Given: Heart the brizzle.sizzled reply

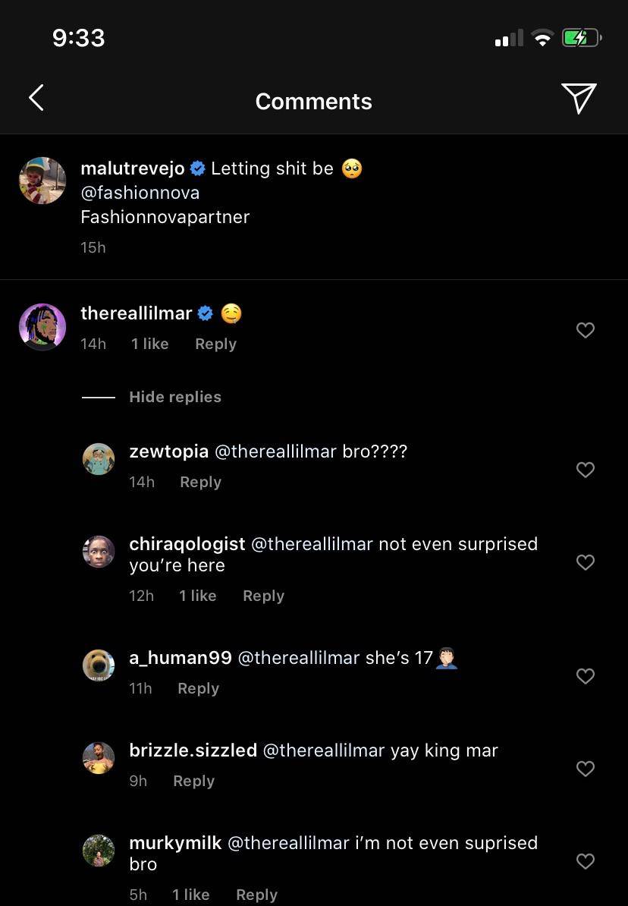Looking at the screenshot, I should (x=585, y=769).
